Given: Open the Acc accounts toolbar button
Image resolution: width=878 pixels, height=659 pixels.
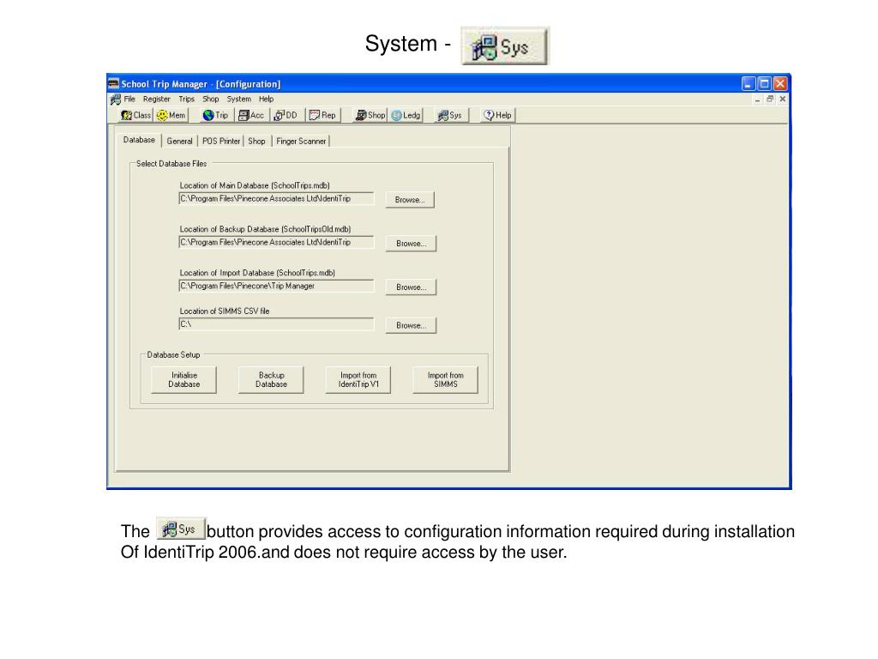Looking at the screenshot, I should click(x=251, y=115).
